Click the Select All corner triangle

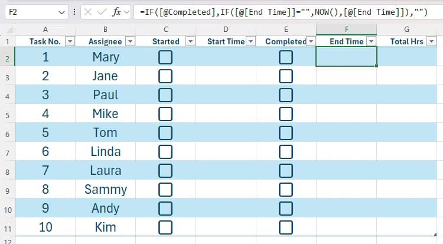(9, 30)
